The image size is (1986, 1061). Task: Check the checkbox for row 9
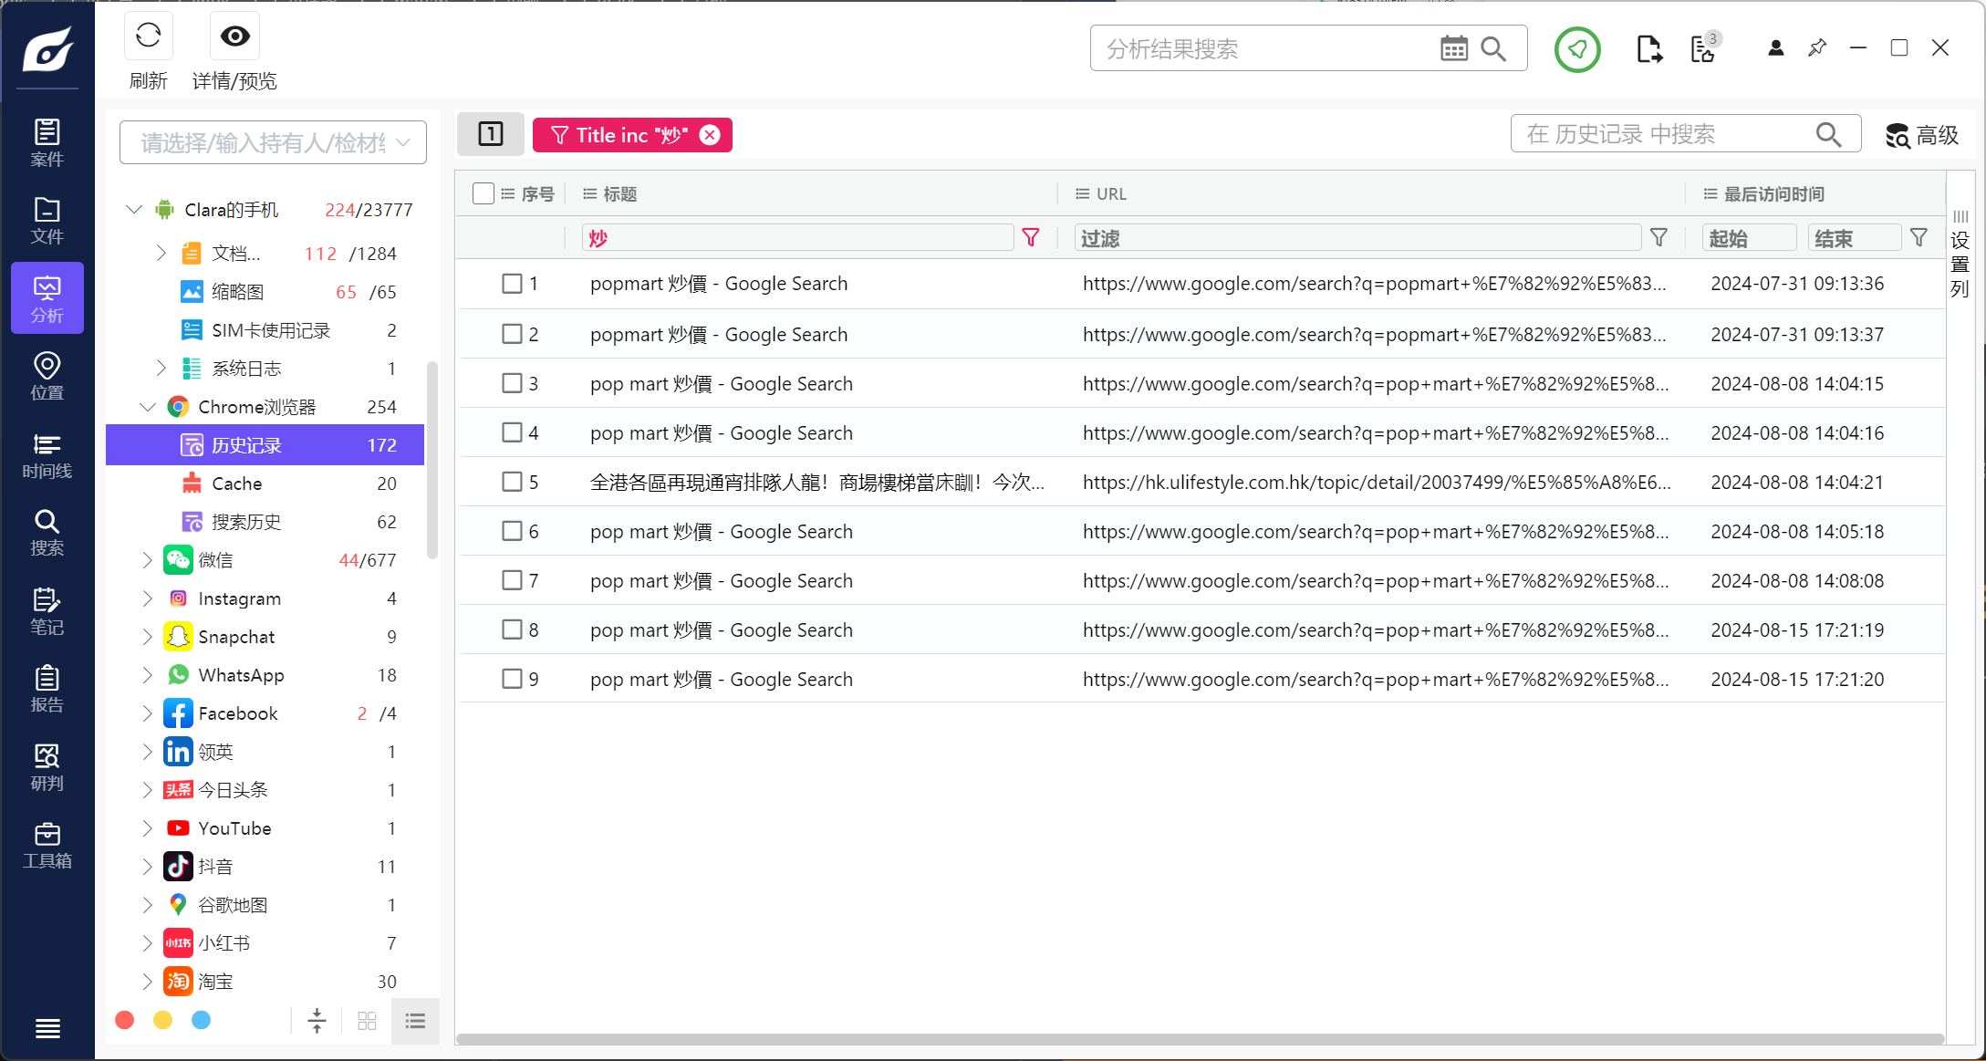click(512, 679)
